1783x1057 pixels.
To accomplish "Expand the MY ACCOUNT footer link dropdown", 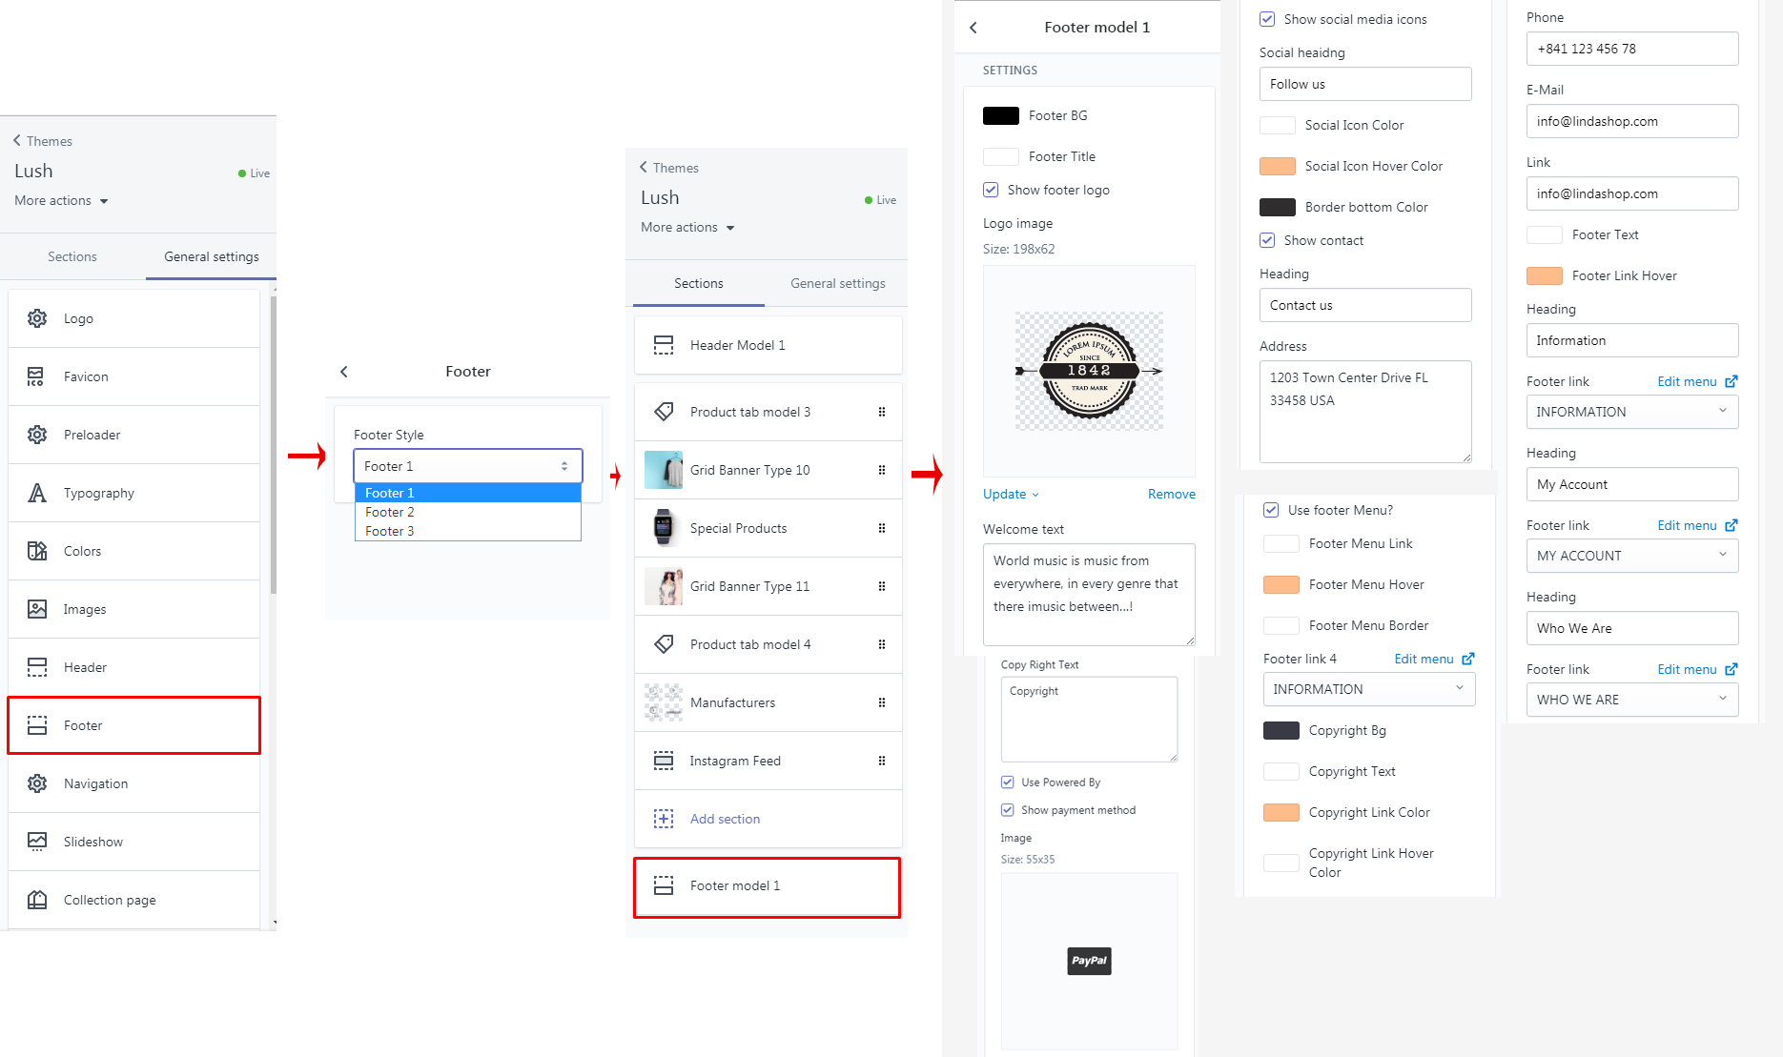I will tap(1631, 556).
